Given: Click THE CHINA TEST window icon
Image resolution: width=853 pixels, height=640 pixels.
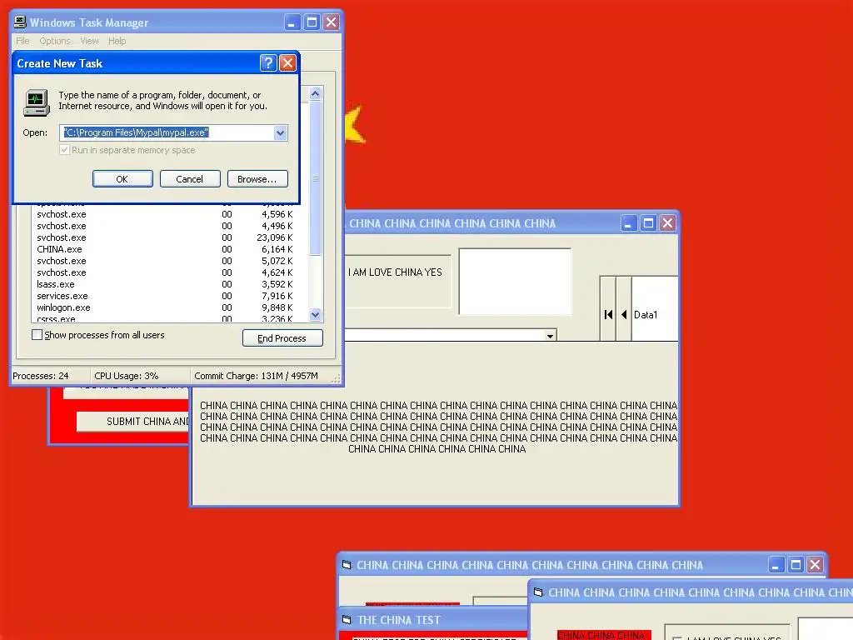Looking at the screenshot, I should [x=347, y=620].
